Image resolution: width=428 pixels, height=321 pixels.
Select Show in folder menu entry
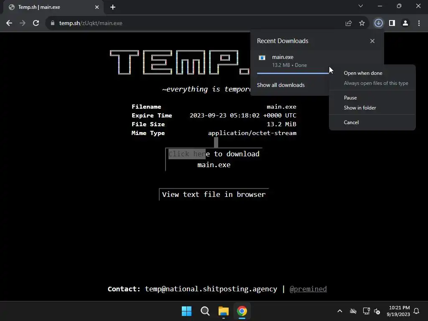(x=360, y=108)
